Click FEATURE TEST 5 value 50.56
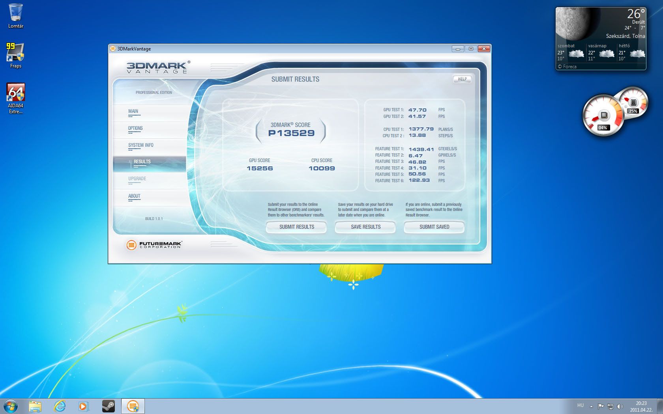663x414 pixels. [417, 174]
